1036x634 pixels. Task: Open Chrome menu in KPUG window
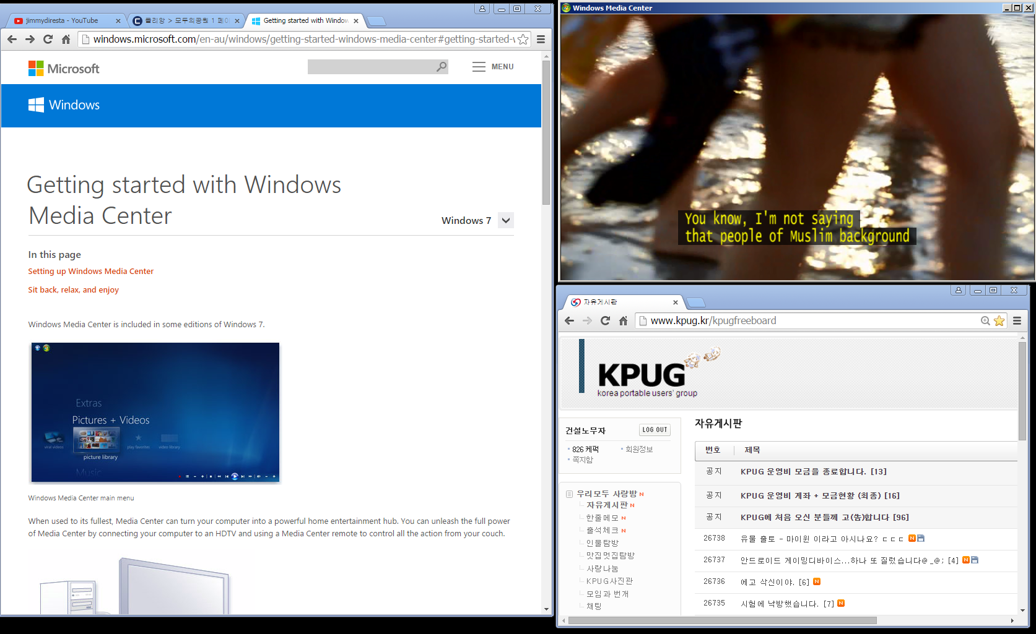coord(1017,320)
